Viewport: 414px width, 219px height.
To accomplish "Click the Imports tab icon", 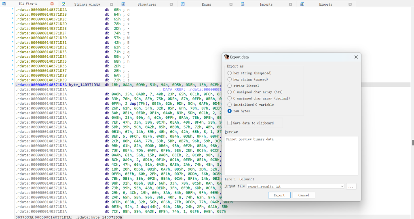I will 243,4.
